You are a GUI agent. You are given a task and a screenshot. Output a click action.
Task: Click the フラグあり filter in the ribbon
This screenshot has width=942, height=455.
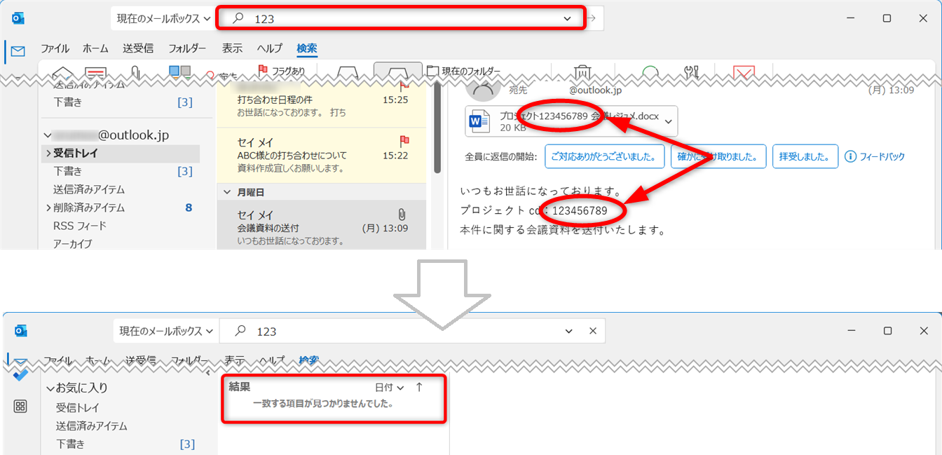282,71
